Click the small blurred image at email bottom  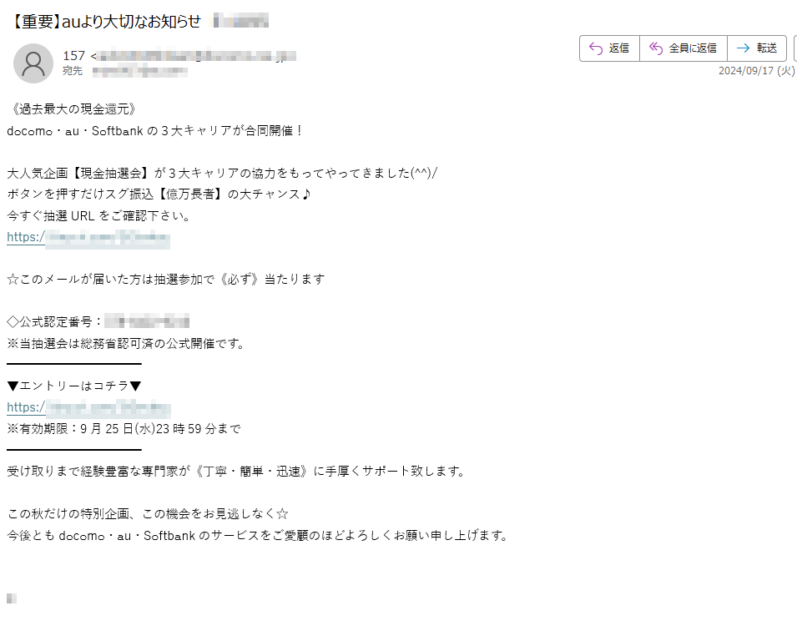click(x=12, y=598)
